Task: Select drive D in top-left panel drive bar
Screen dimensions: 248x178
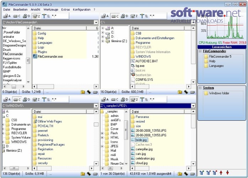Action: tap(26, 16)
